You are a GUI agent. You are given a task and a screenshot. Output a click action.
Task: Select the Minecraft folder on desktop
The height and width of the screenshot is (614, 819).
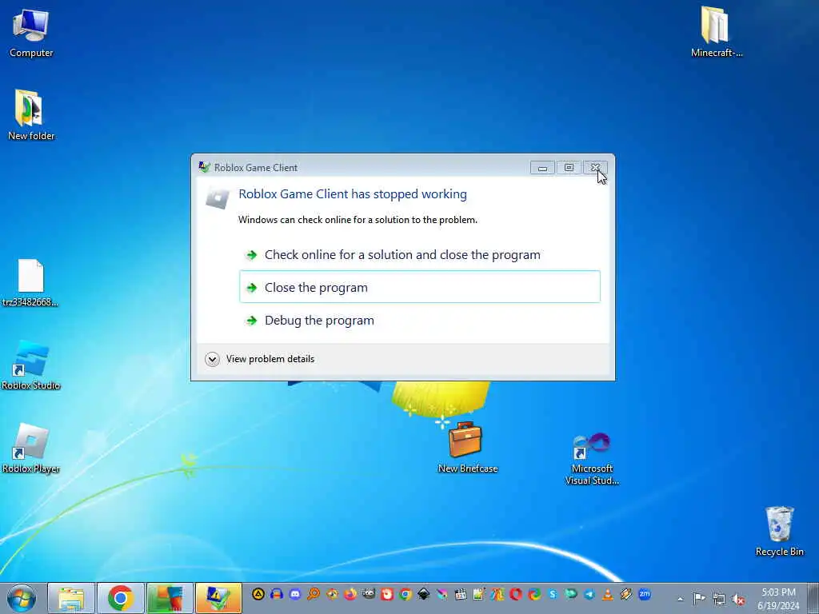(x=716, y=31)
